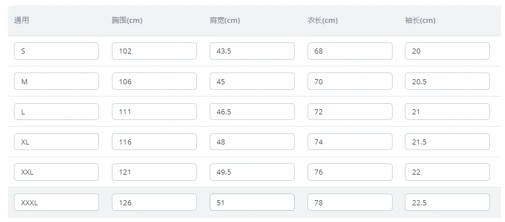Click the size field containing S
The height and width of the screenshot is (222, 505).
[x=56, y=51]
